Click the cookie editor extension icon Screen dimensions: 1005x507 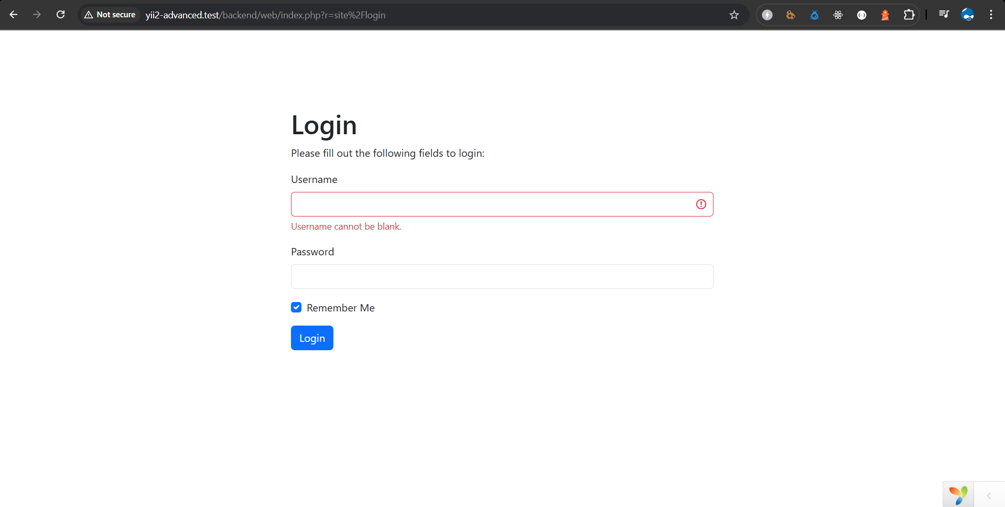791,15
